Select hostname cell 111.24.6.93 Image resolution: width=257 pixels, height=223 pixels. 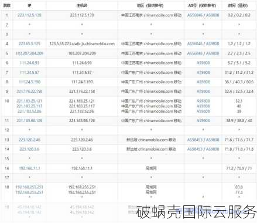point(82,63)
